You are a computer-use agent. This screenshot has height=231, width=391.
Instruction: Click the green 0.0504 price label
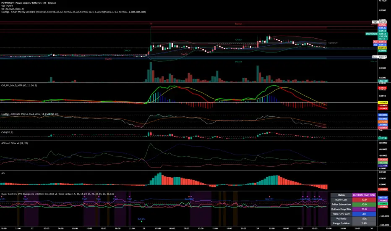click(x=383, y=51)
